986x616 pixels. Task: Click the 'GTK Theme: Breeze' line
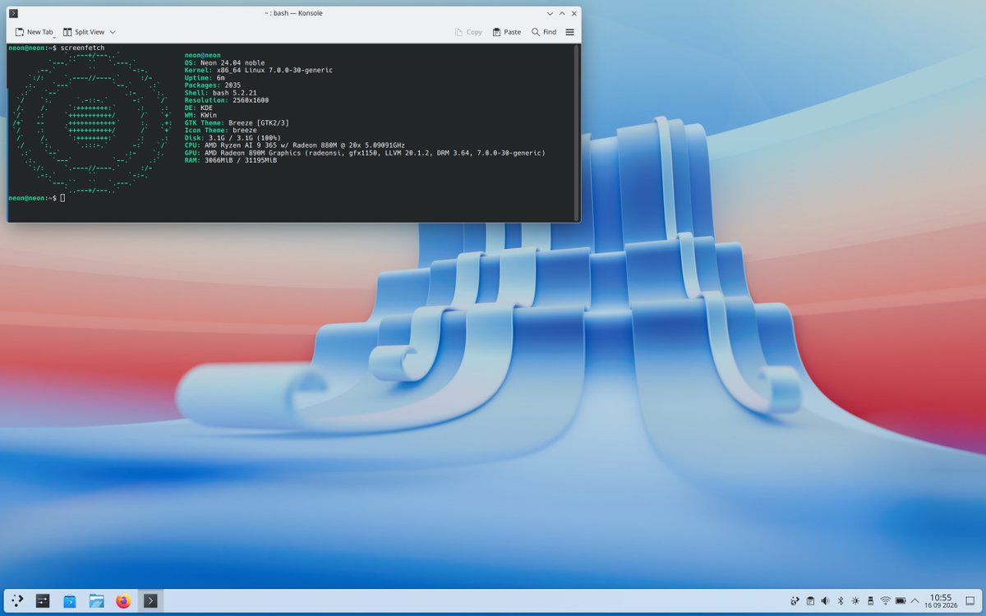(237, 123)
